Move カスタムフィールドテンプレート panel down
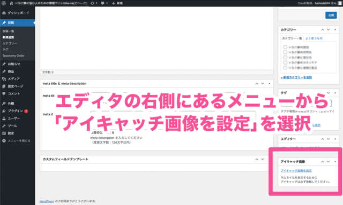Image resolution: width=343 pixels, height=205 pixels. pos(263,160)
